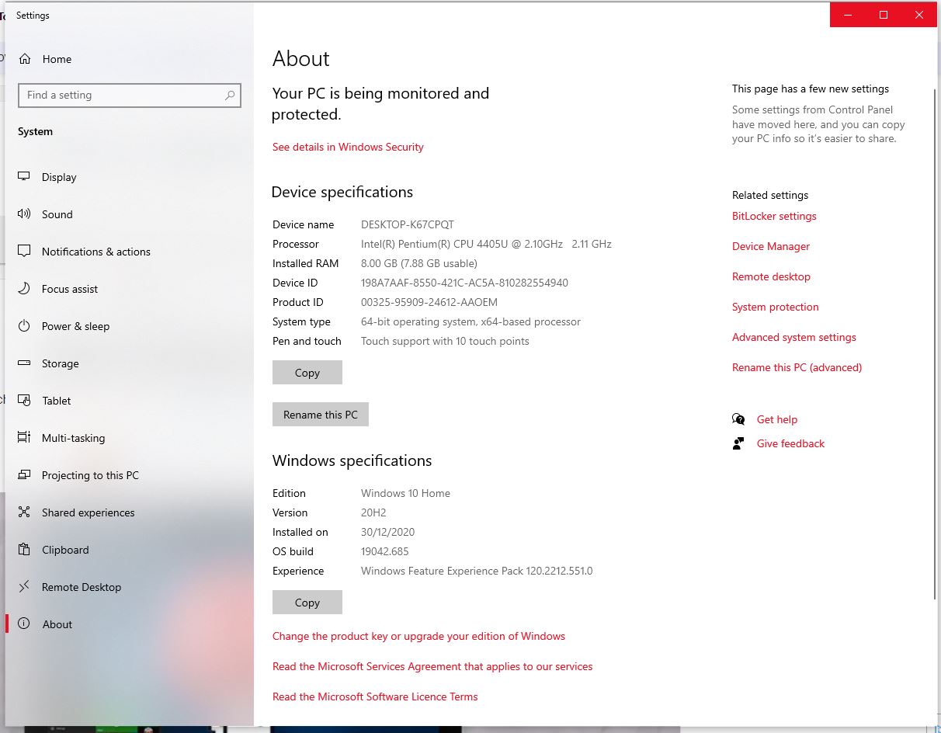Open Power & sleep icon

click(x=25, y=326)
